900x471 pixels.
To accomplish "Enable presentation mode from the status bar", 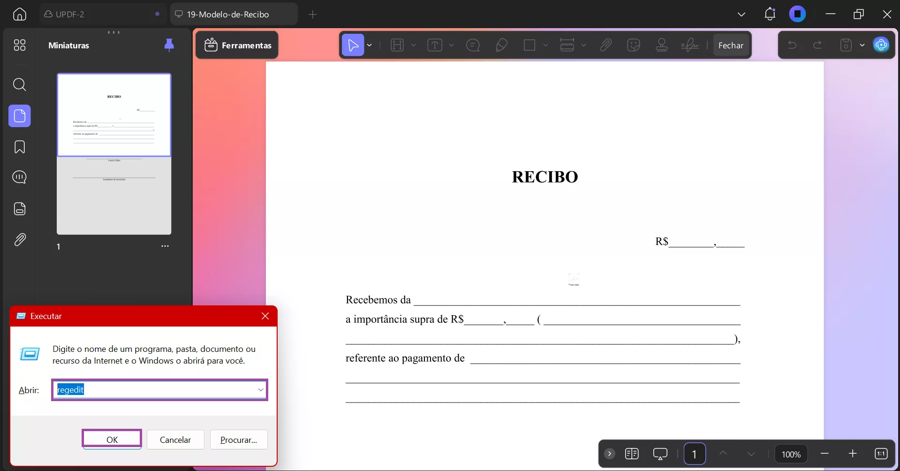I will (660, 454).
